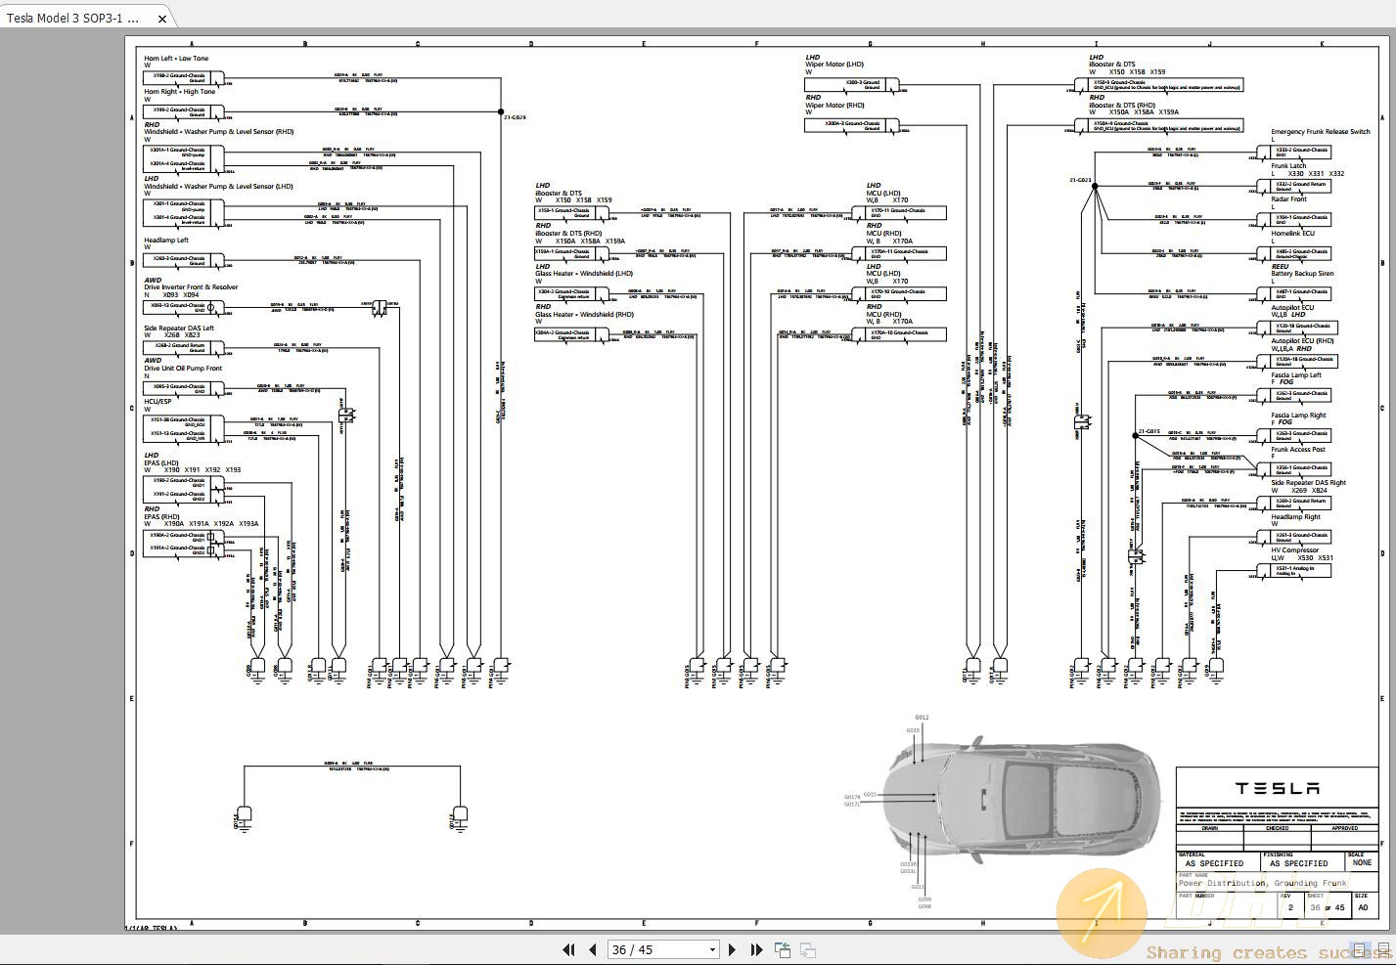Go to the first page

click(x=568, y=949)
